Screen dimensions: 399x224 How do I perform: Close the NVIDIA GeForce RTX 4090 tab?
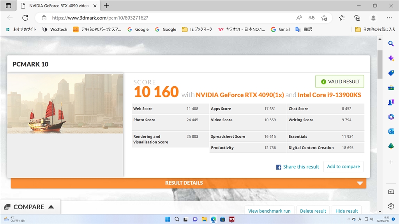click(x=95, y=5)
